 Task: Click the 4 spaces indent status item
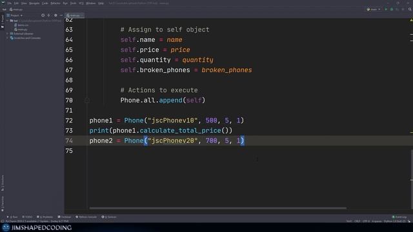point(377,221)
